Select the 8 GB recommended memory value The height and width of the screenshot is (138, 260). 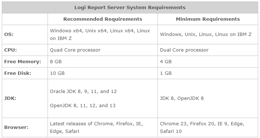[56, 61]
